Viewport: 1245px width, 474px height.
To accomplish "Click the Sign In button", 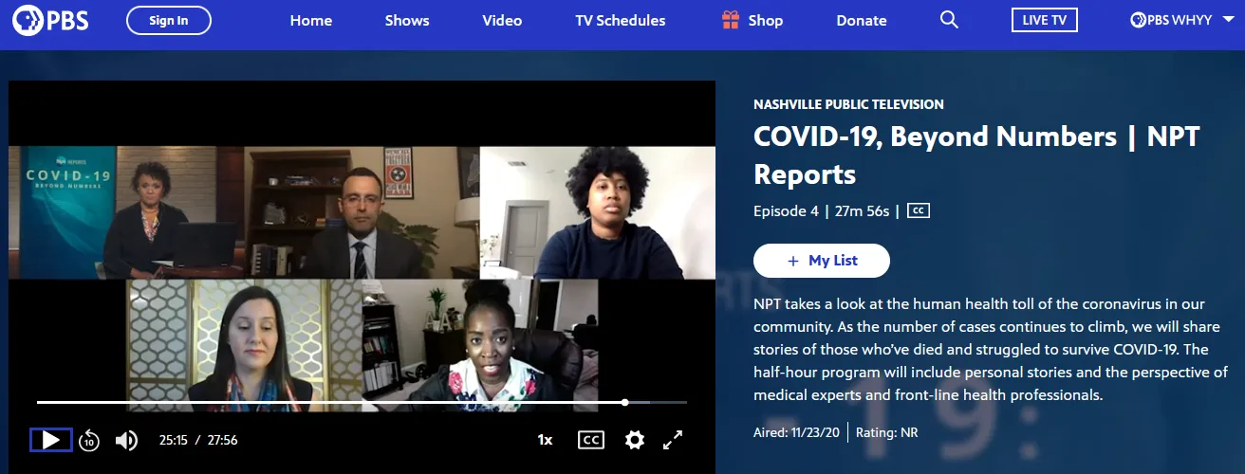I will click(x=169, y=20).
